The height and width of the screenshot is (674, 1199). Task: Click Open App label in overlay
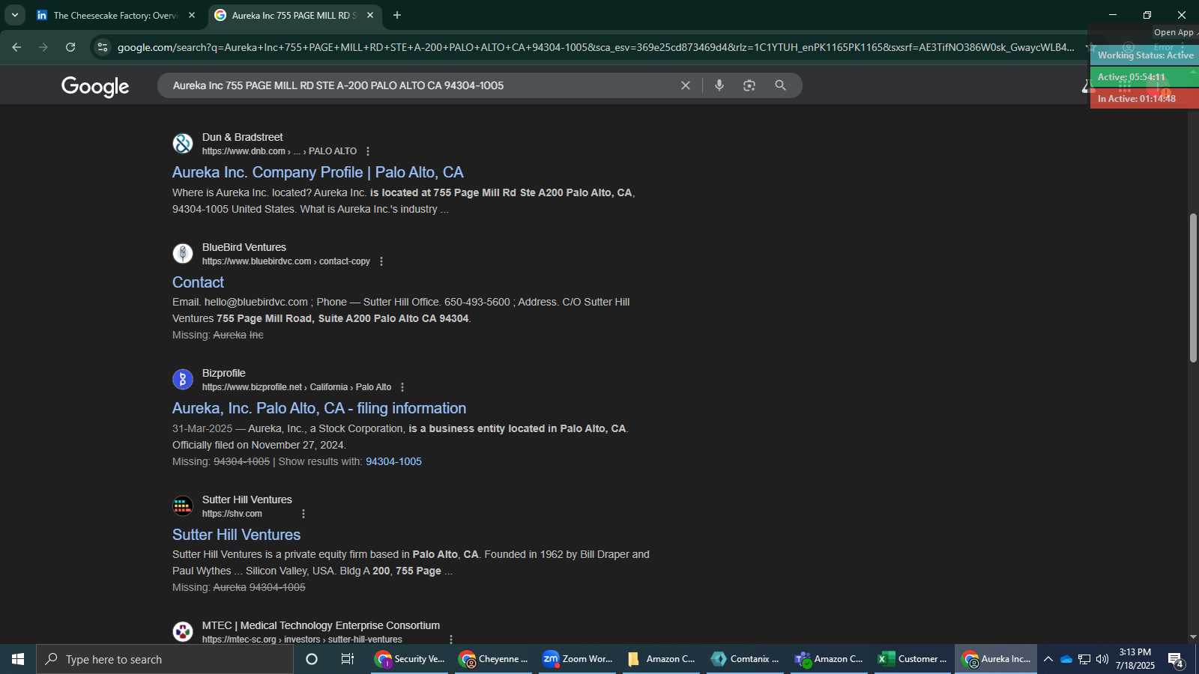coord(1174,32)
